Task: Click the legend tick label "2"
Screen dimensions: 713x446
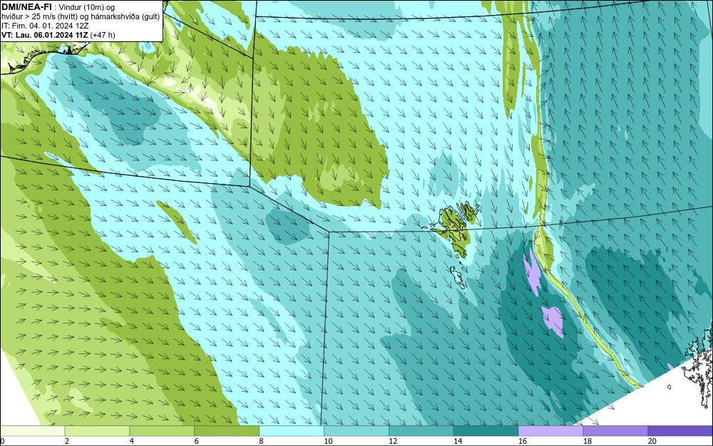Action: coord(67,441)
